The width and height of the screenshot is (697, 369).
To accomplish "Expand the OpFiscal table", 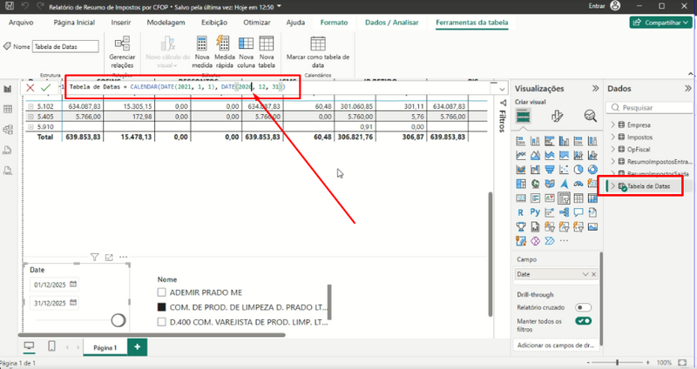I will tap(613, 149).
